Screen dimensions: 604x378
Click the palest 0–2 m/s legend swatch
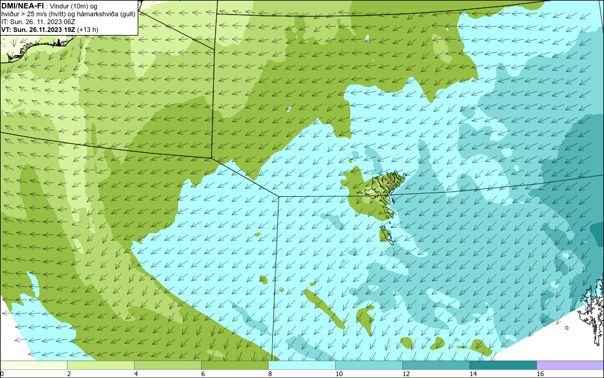pyautogui.click(x=33, y=365)
